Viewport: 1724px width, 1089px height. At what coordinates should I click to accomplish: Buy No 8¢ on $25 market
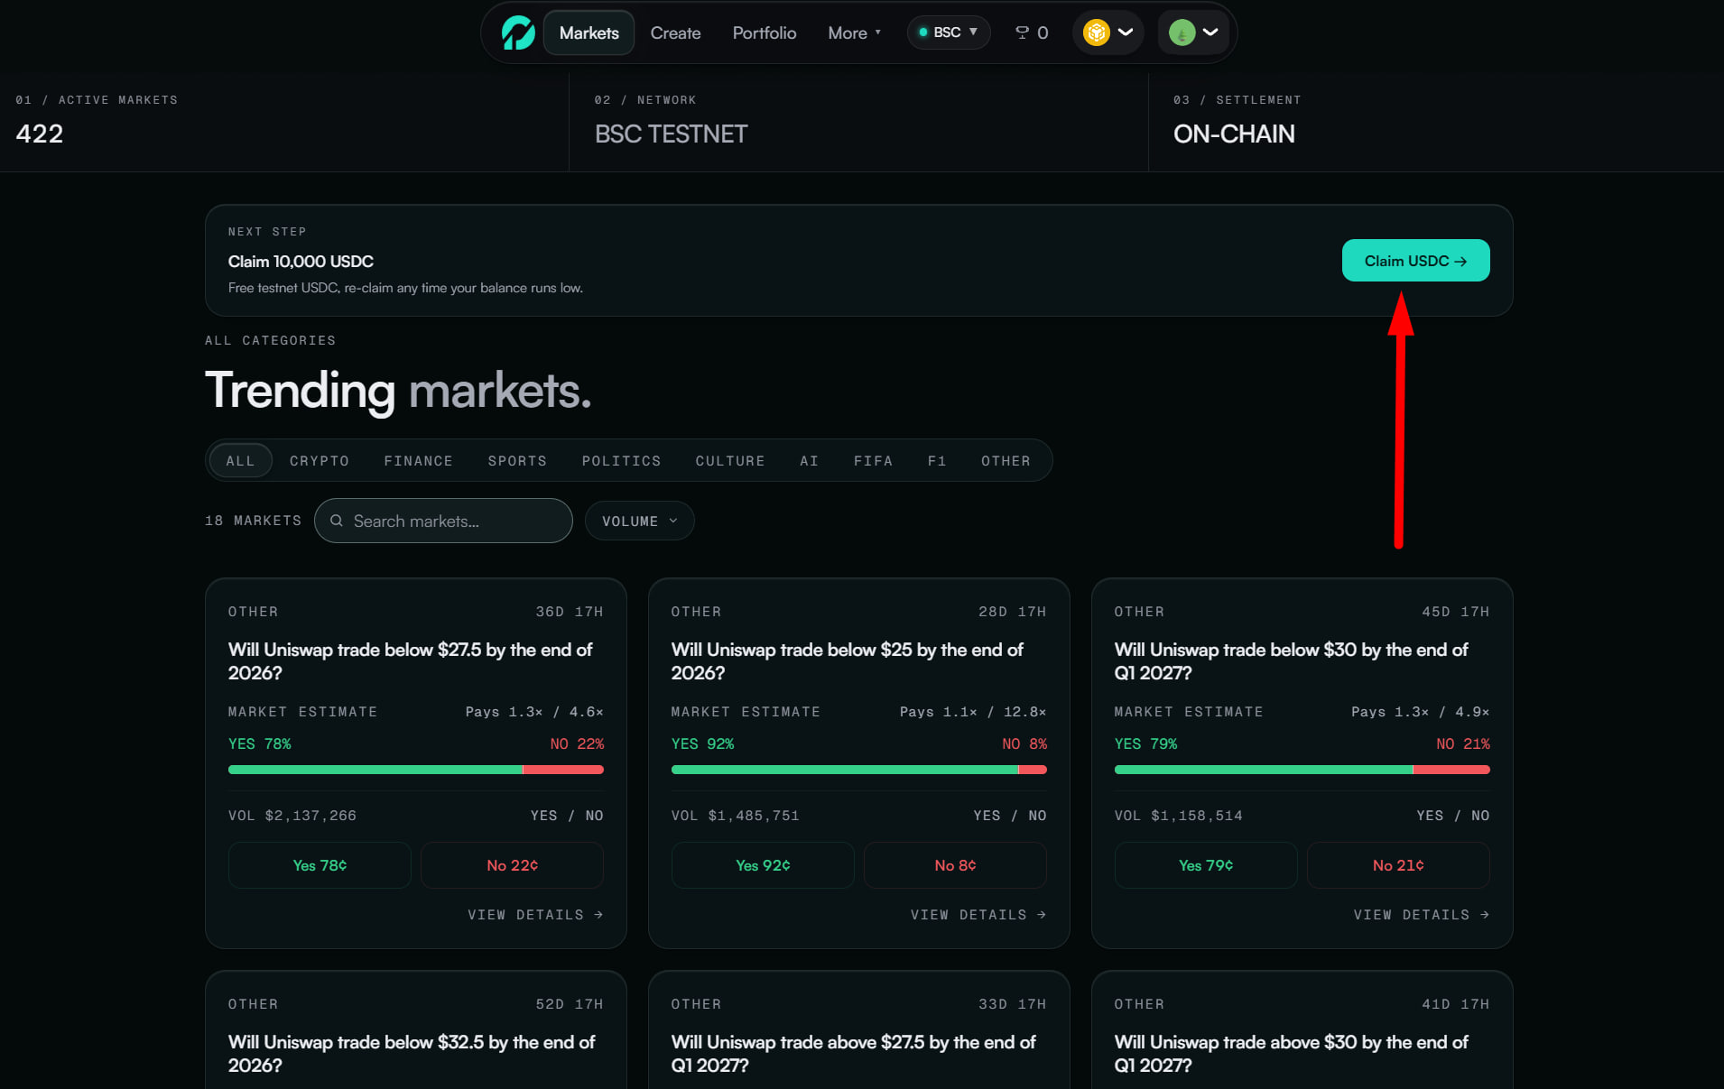[955, 864]
